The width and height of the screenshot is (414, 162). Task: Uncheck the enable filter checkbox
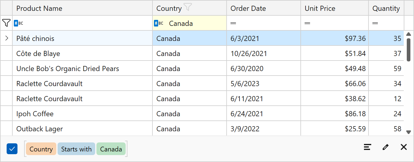click(12, 149)
